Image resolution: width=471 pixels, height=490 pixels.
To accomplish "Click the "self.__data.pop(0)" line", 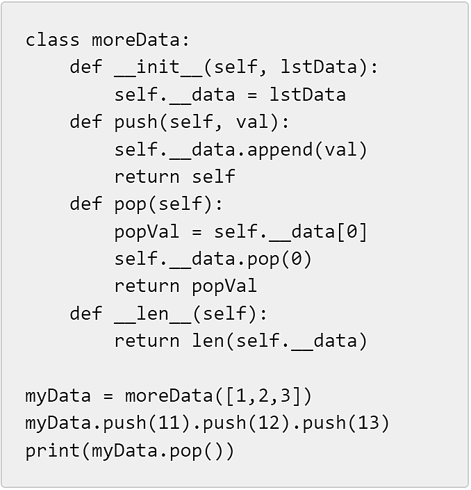I will pyautogui.click(x=213, y=259).
